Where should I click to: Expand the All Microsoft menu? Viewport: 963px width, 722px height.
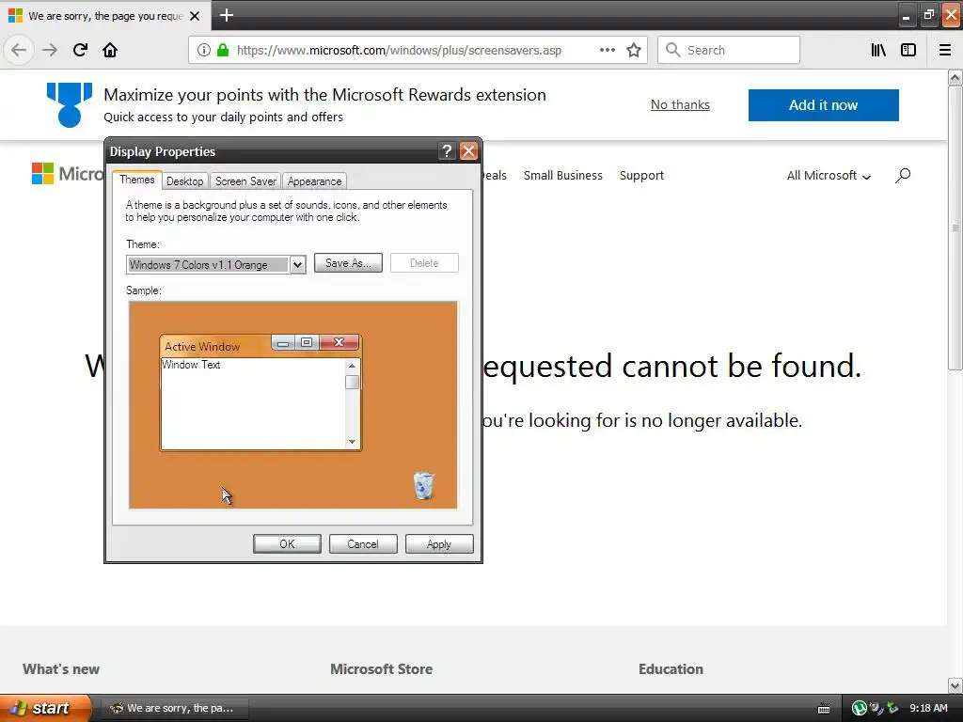pos(829,176)
